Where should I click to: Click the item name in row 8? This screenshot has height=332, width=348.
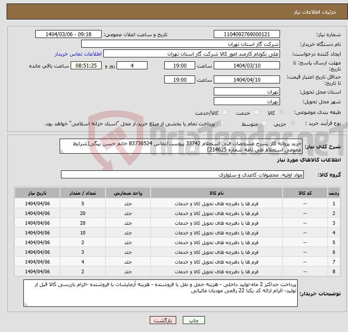coord(216,272)
